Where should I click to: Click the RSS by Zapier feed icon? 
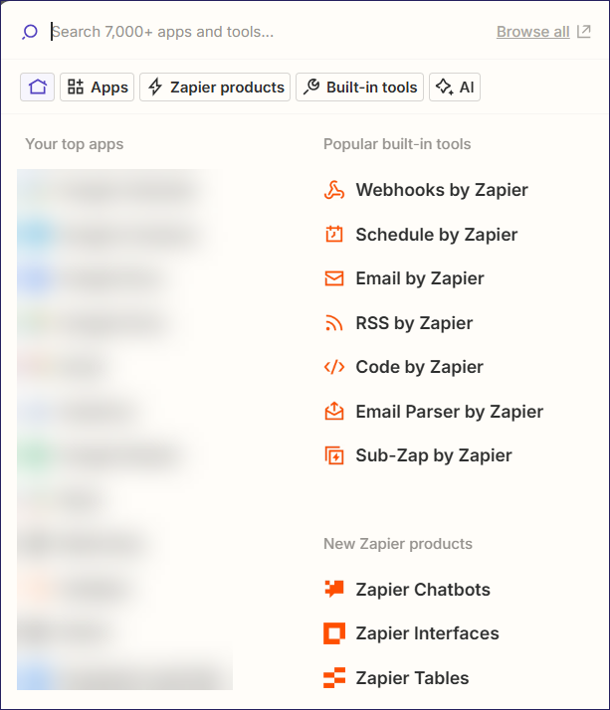(x=334, y=323)
